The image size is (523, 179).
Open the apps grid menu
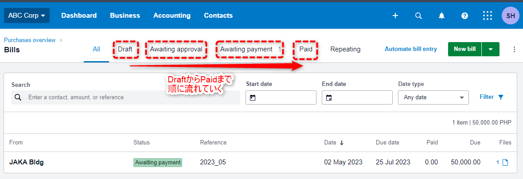click(x=488, y=16)
